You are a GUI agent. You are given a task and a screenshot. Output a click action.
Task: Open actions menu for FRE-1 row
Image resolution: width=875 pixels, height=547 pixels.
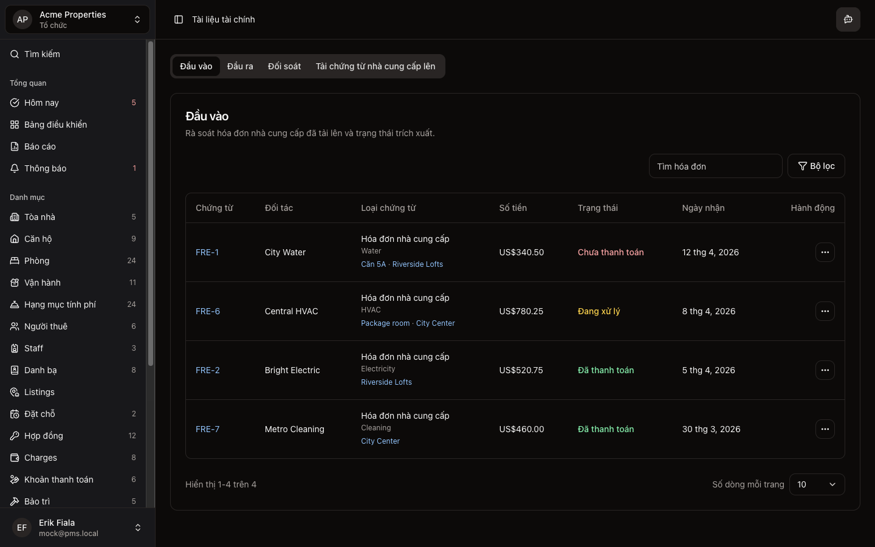click(x=825, y=252)
